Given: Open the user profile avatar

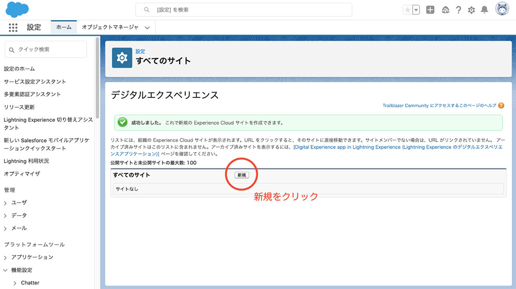Looking at the screenshot, I should click(502, 9).
